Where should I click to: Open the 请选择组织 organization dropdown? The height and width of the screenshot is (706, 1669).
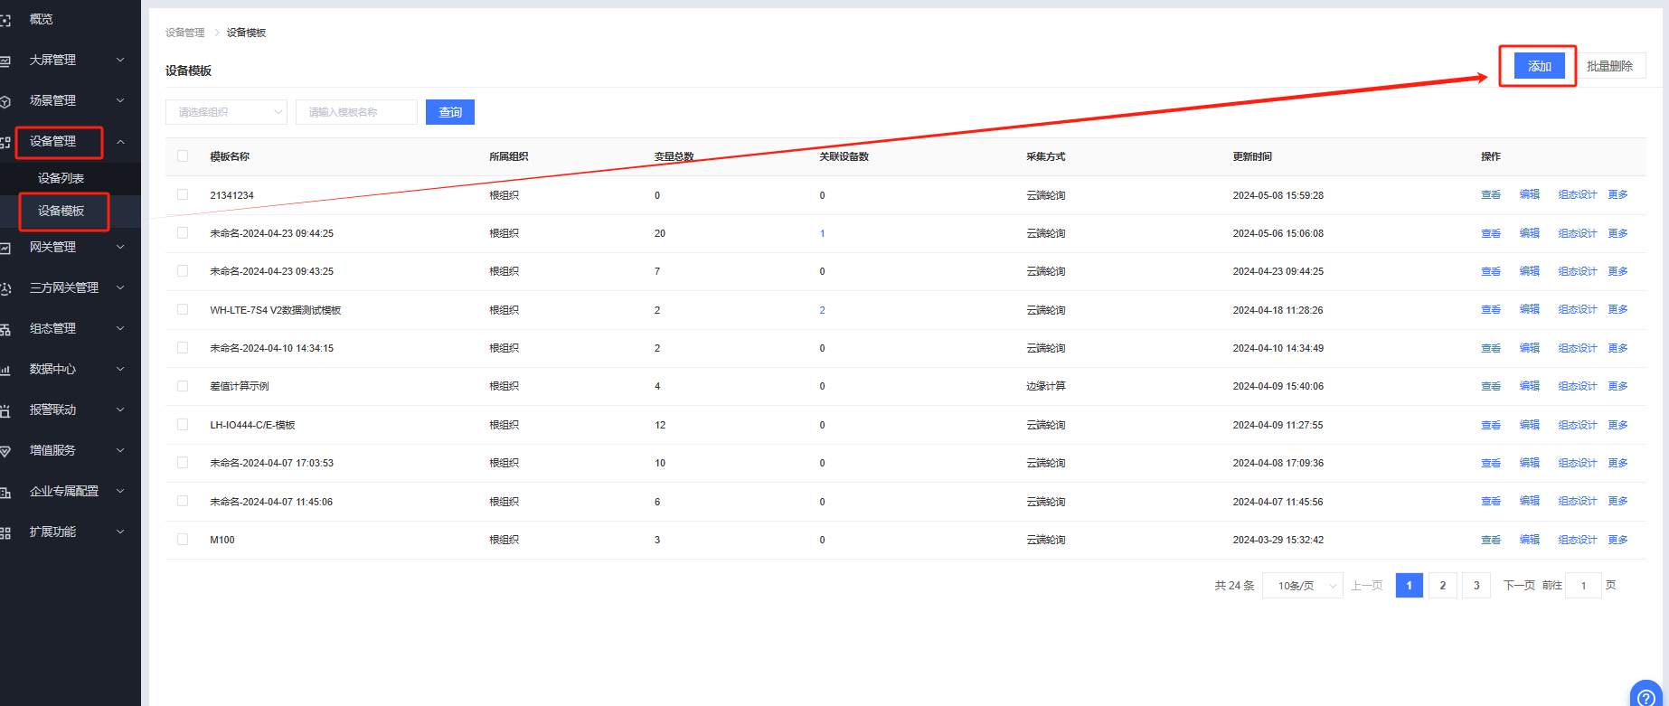[x=226, y=112]
